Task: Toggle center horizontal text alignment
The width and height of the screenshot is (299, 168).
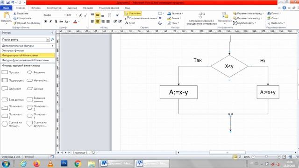Action: click(x=98, y=21)
